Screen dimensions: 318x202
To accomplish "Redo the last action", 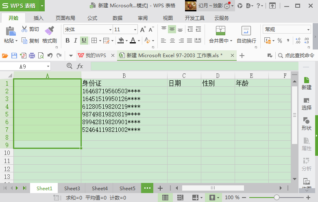I will [59, 56].
